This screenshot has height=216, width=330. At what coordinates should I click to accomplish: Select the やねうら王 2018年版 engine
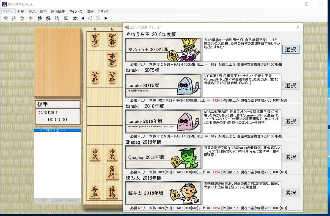tap(291, 49)
